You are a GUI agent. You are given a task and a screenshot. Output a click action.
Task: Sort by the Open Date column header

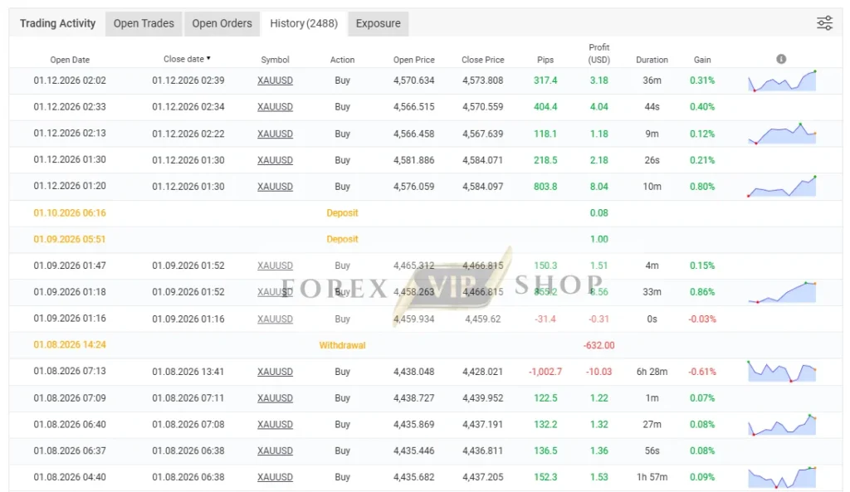(70, 60)
